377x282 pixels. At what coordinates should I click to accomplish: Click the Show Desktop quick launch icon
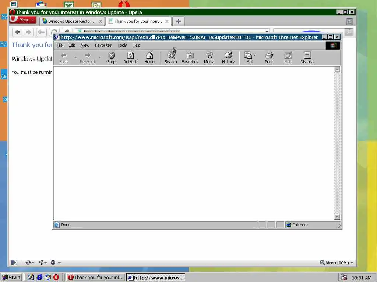31,278
